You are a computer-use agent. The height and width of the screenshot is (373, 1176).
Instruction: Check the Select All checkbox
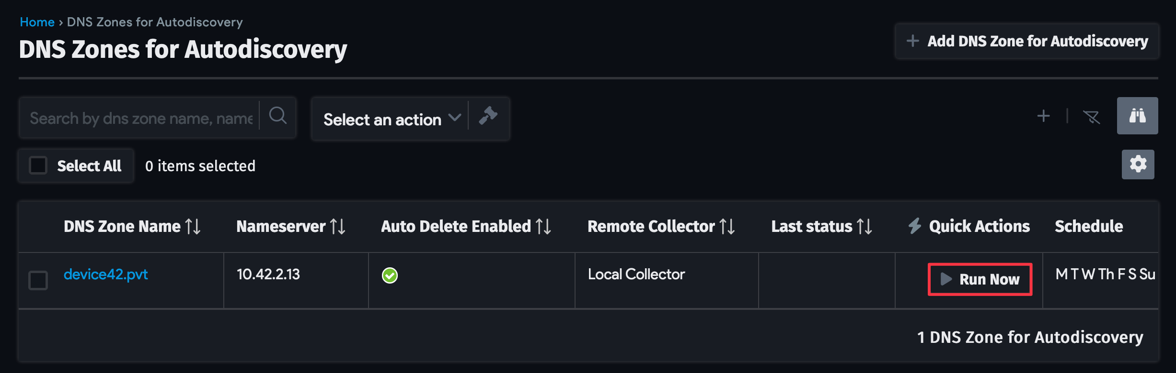coord(37,165)
